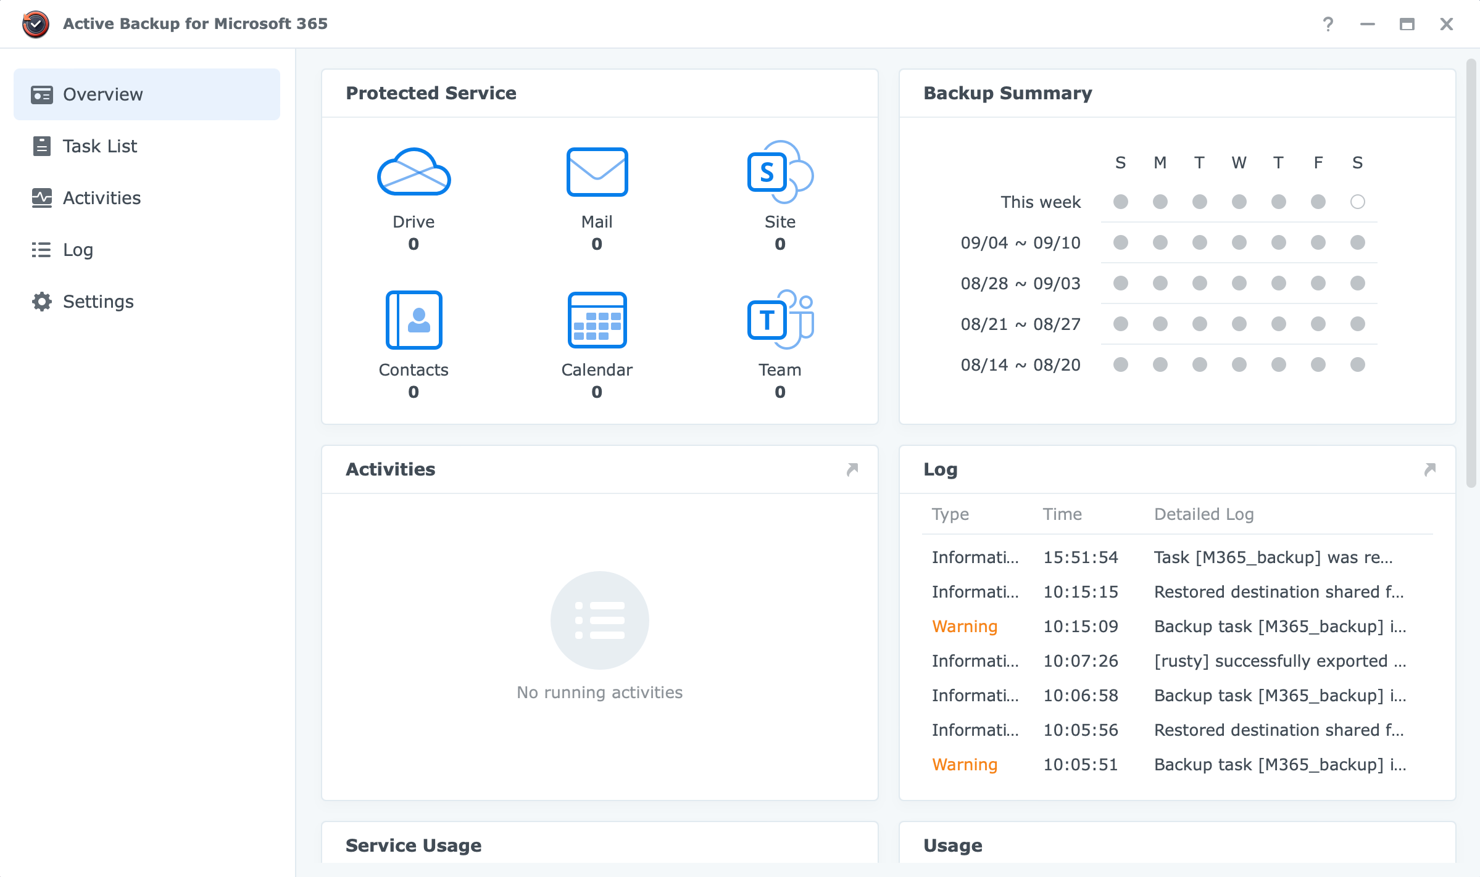Click '08/14 ~ 08/20' week label
The width and height of the screenshot is (1480, 877).
[1021, 365]
